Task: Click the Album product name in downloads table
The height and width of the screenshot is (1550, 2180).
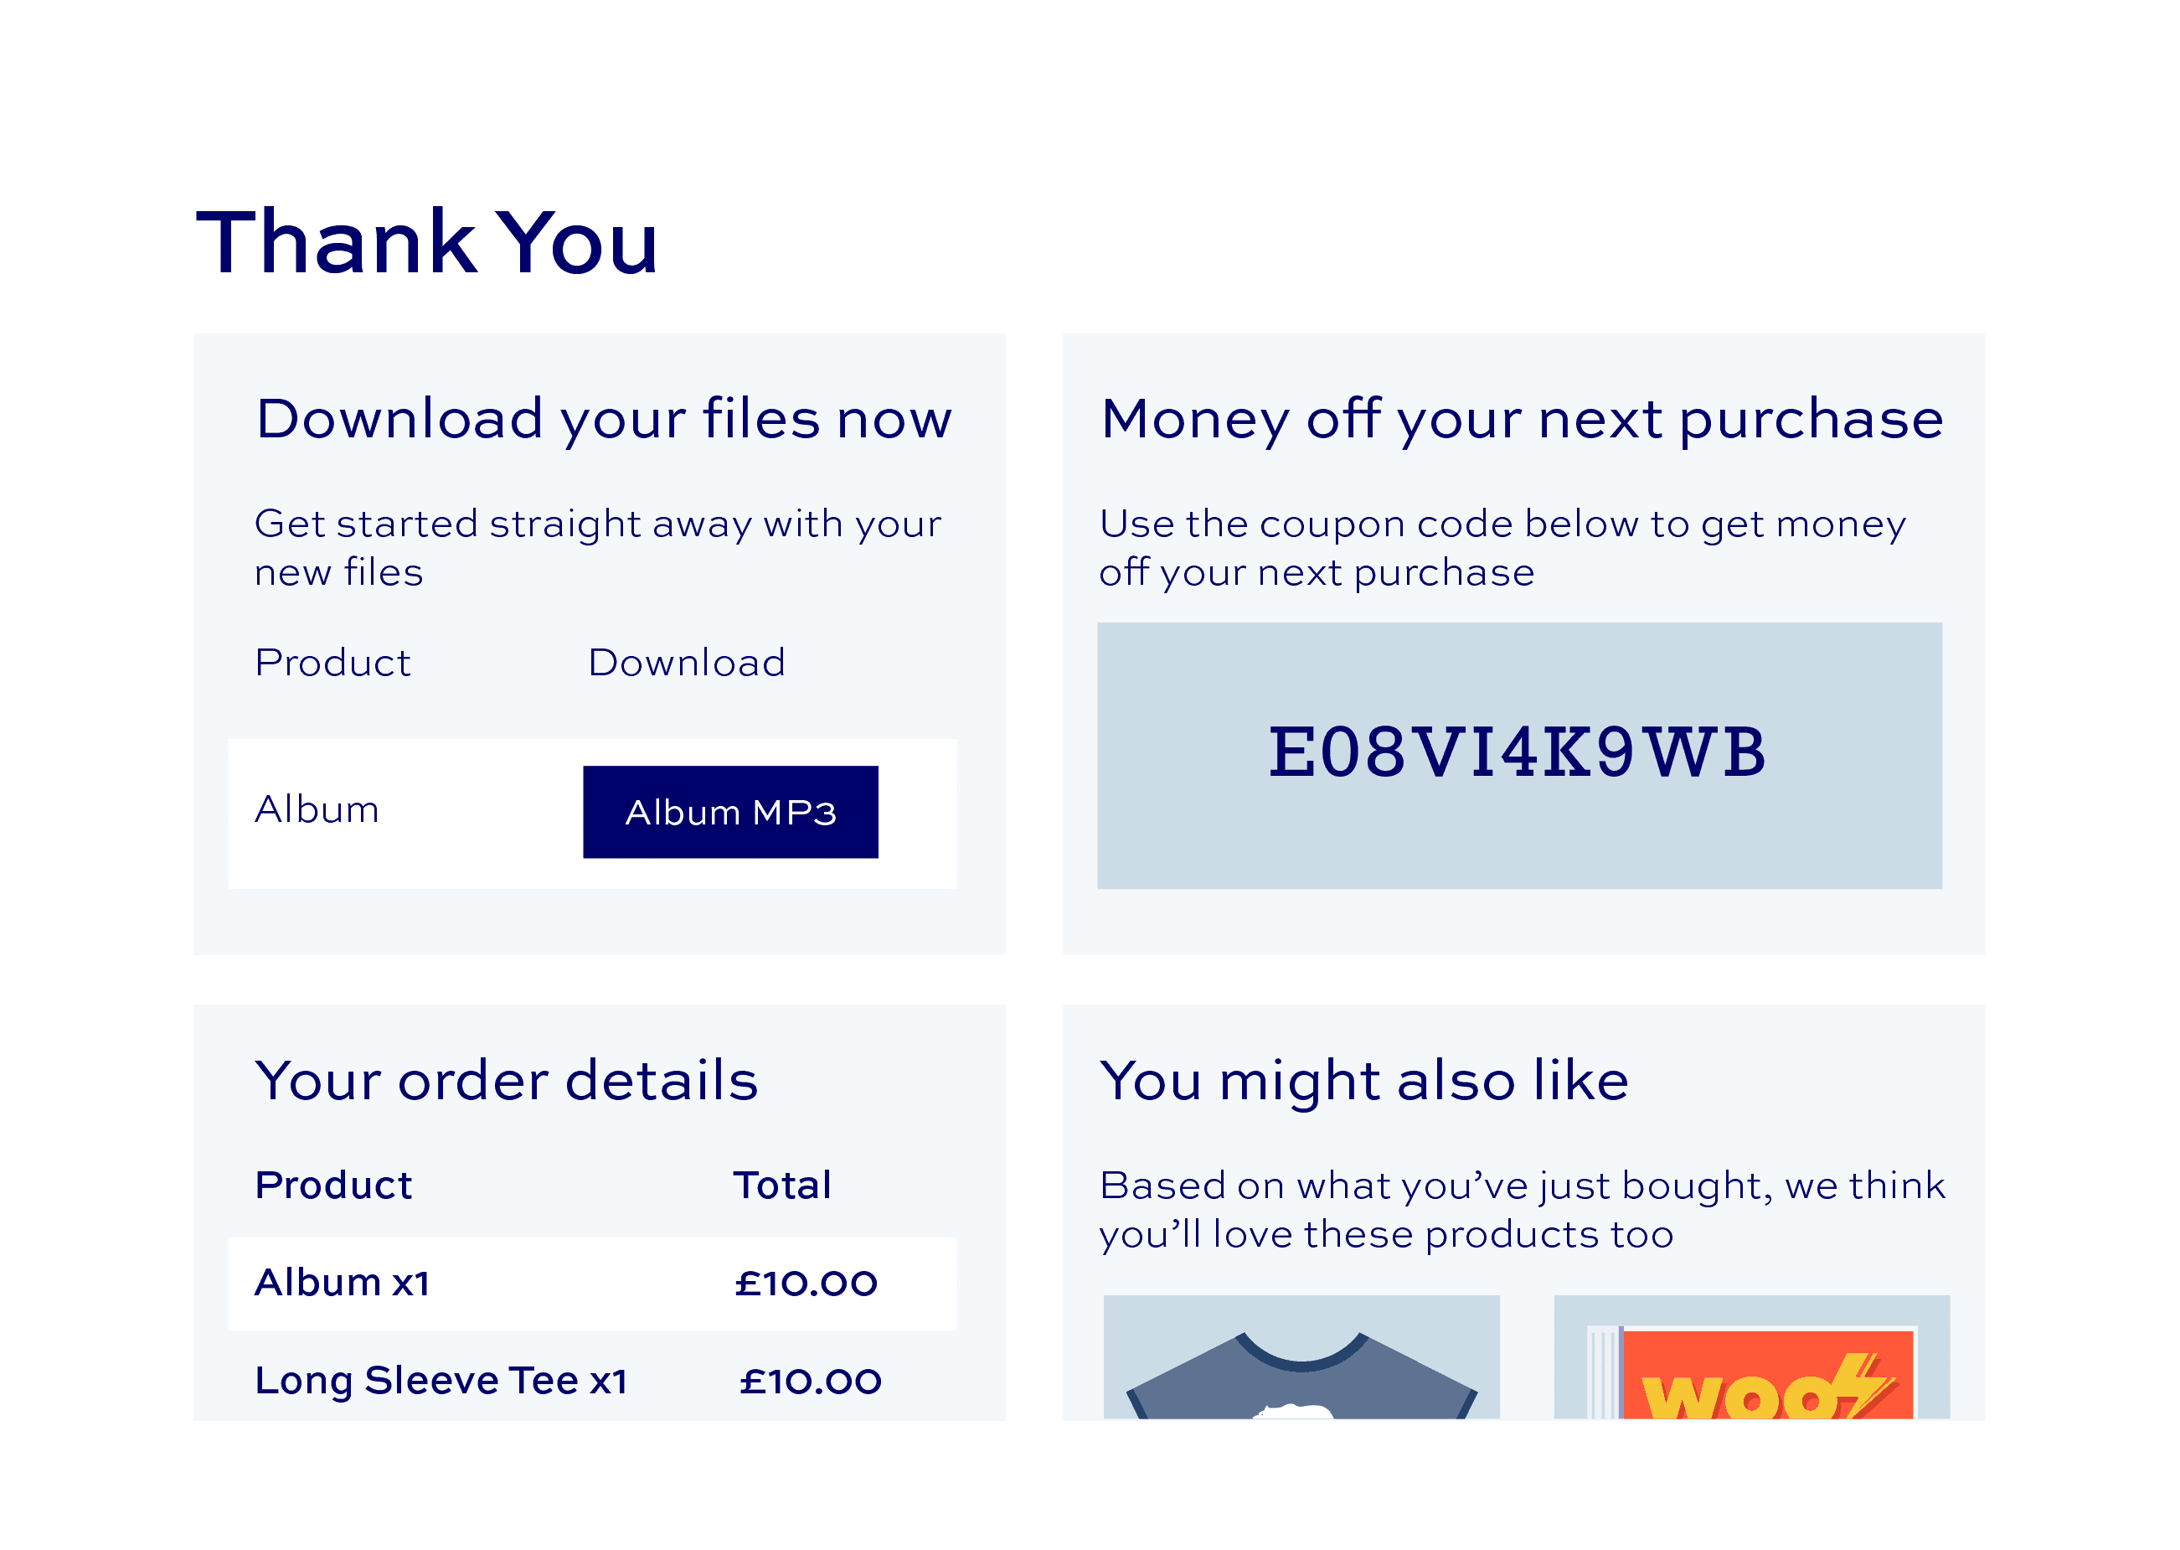Action: (x=317, y=809)
